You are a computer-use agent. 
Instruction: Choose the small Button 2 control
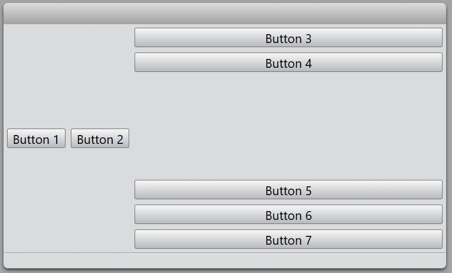pyautogui.click(x=100, y=139)
